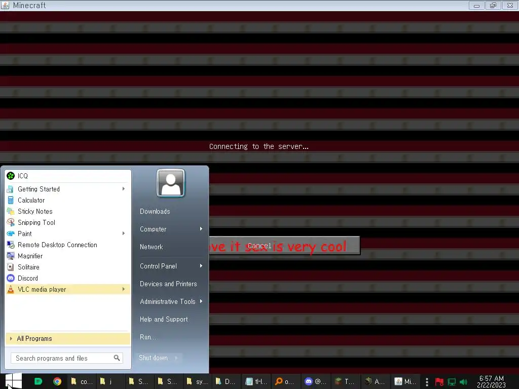Switch to the orange search 'o...' taskbar item
The height and width of the screenshot is (389, 519).
285,381
